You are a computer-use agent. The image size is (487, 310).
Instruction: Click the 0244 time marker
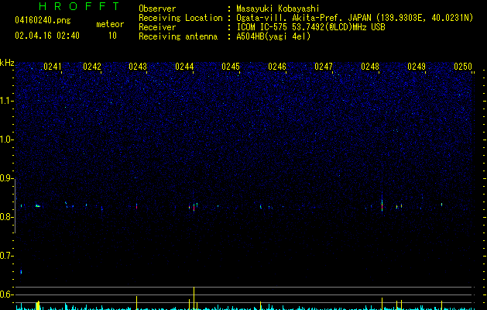[x=184, y=67]
